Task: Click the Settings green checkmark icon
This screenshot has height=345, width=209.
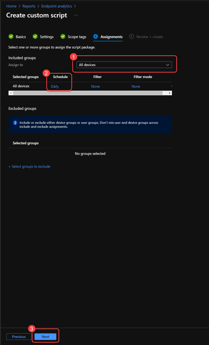Action: [35, 37]
